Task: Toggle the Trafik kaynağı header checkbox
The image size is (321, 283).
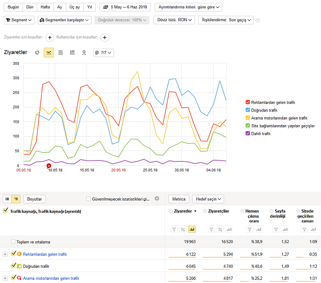Action: pos(6,210)
